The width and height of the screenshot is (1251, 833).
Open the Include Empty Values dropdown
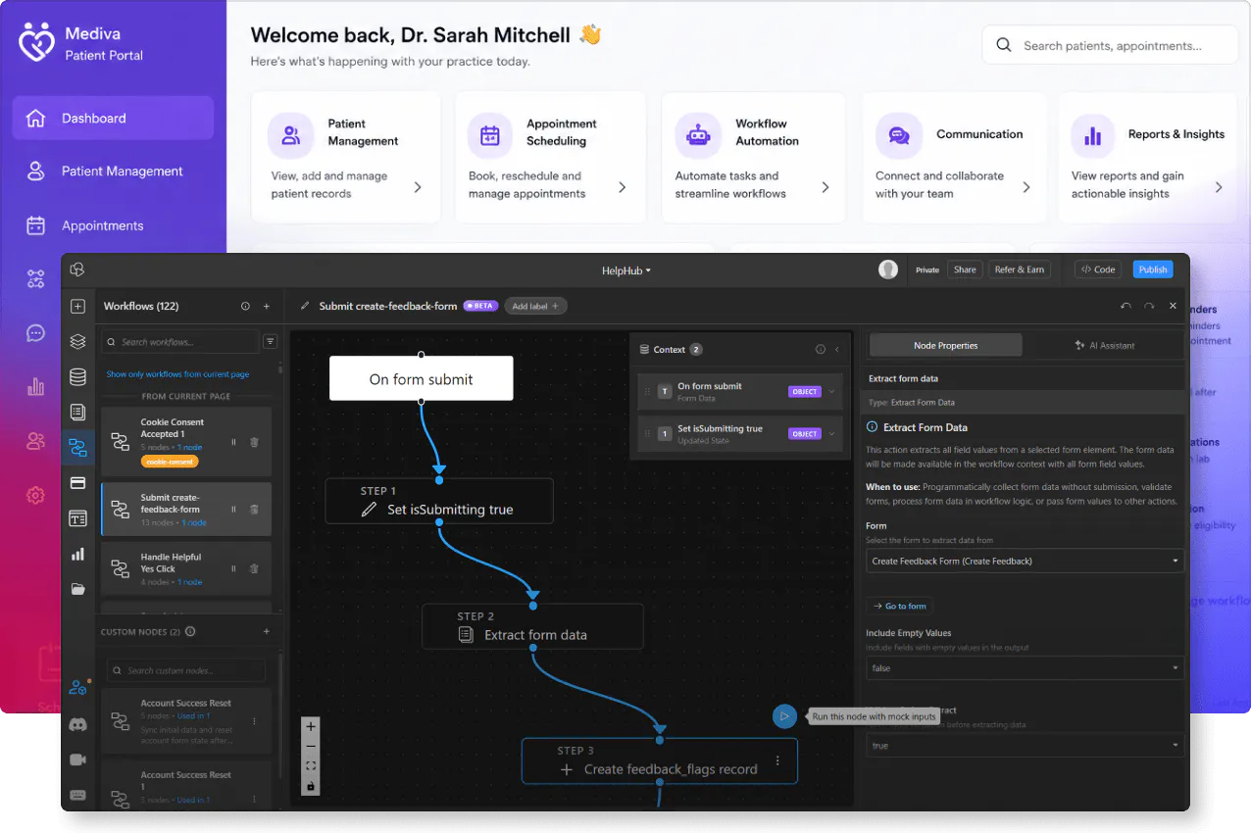tap(1025, 668)
